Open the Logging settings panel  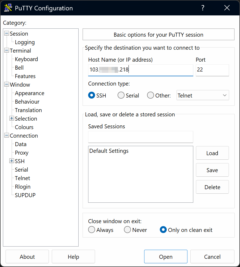25,42
